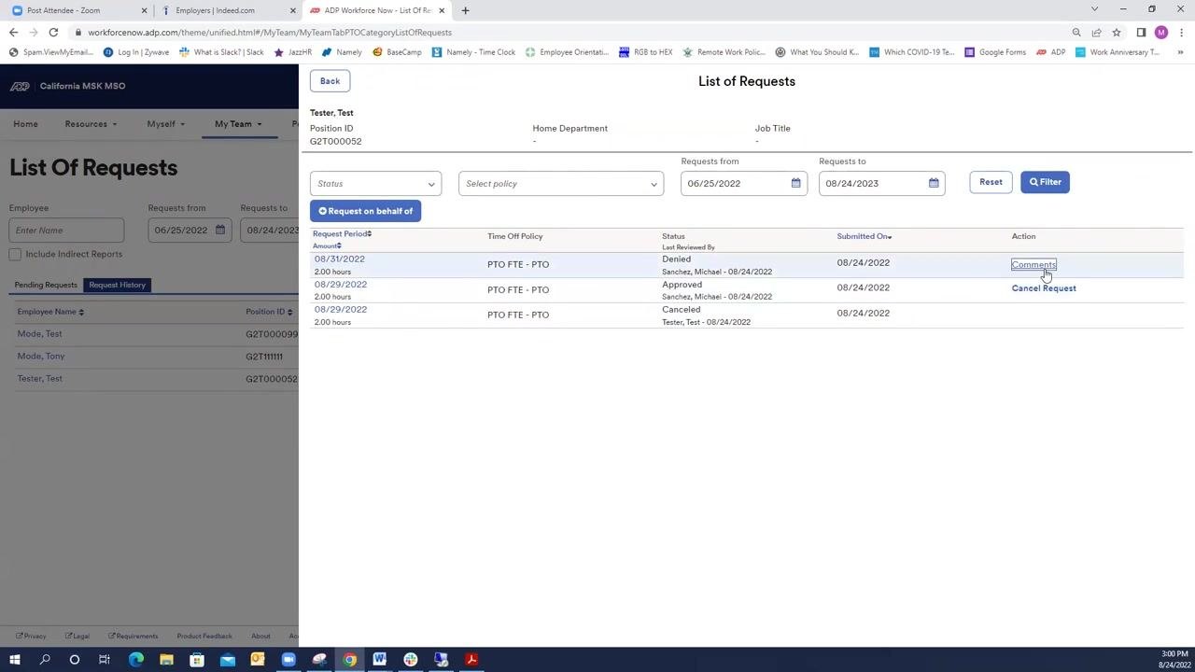The height and width of the screenshot is (672, 1195).
Task: Open the Chrome three-dot menu
Action: coord(1181,33)
